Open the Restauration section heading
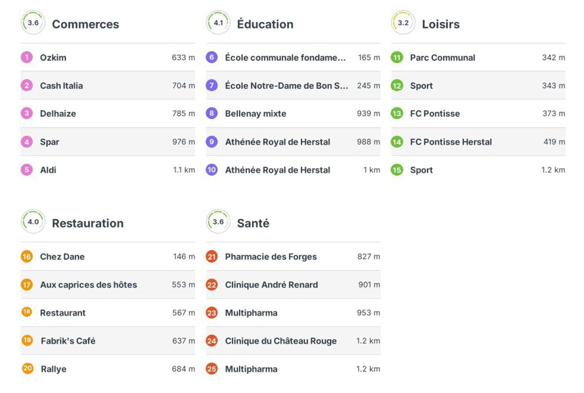 [88, 224]
